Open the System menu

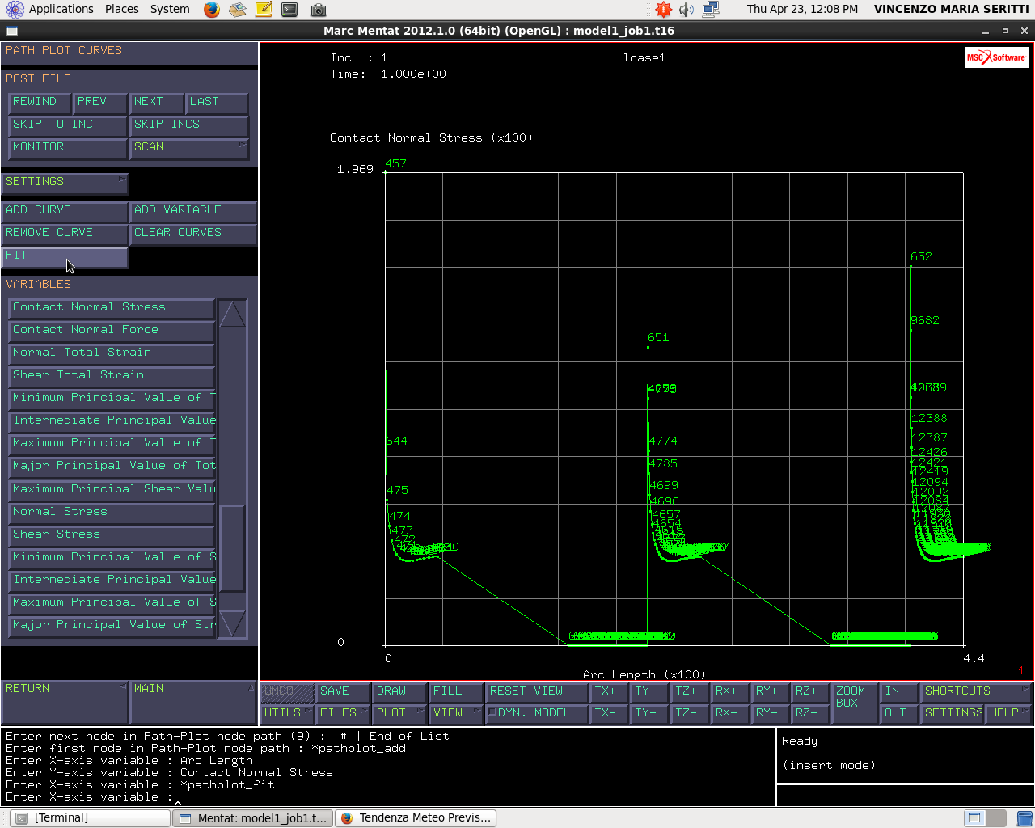170,9
